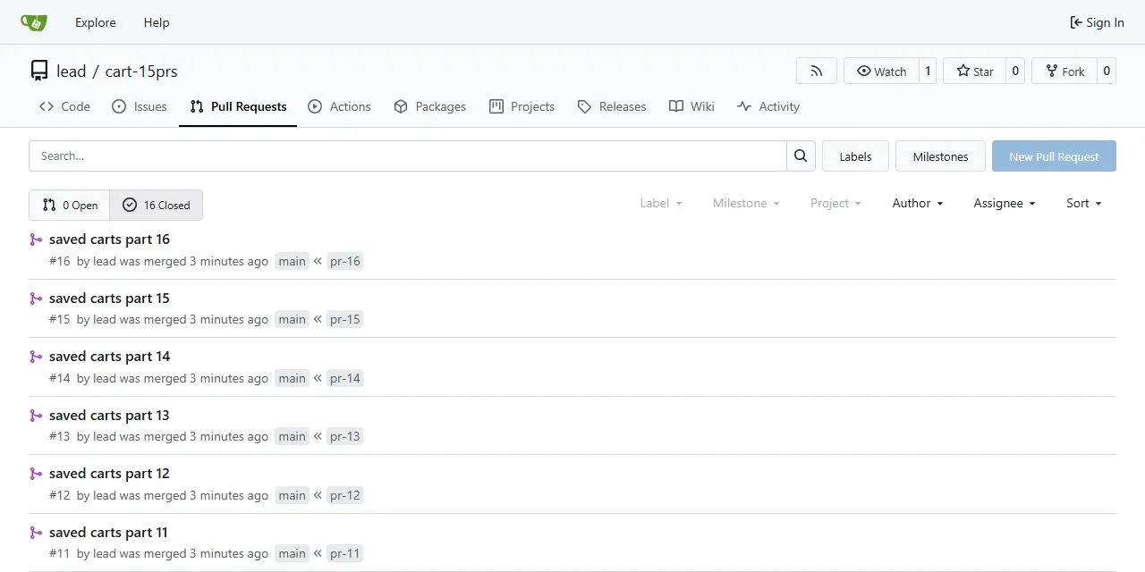Expand the Milestone filter dropdown
This screenshot has width=1145, height=572.
click(746, 203)
